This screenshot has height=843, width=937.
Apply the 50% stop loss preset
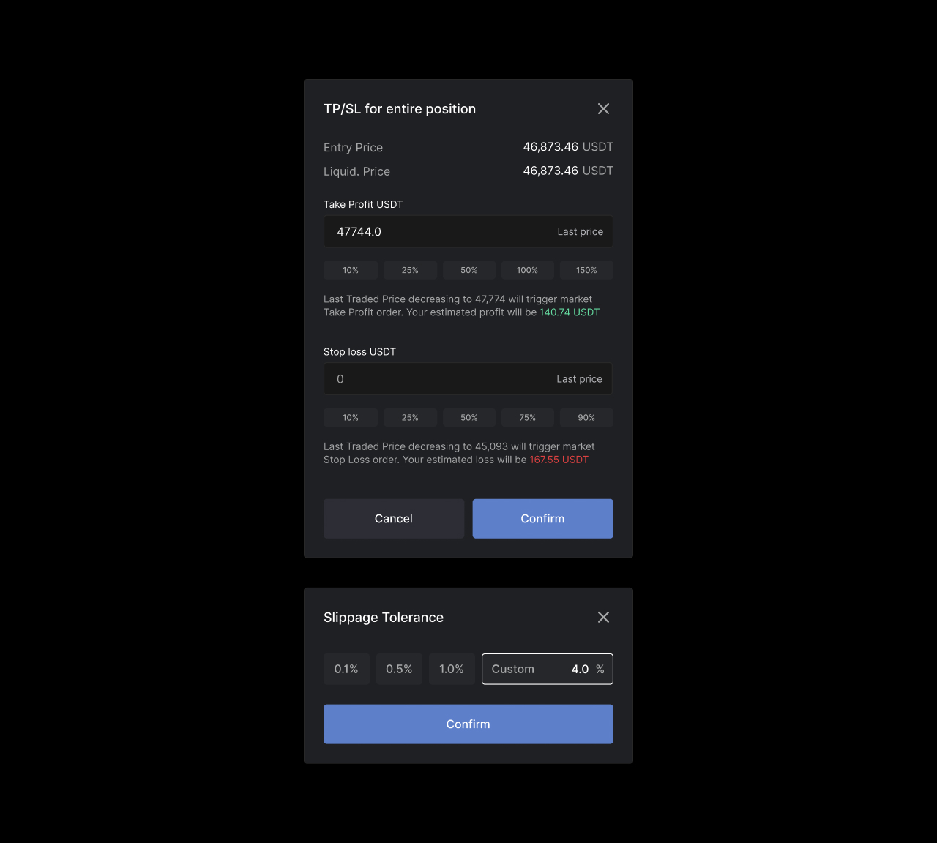[468, 417]
